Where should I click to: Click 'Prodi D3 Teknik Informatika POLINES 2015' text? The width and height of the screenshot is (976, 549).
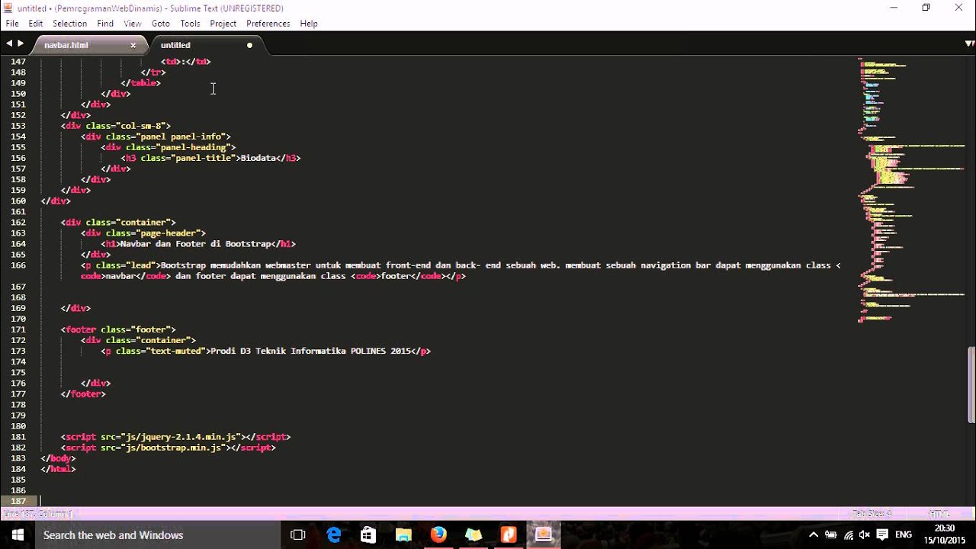point(310,352)
